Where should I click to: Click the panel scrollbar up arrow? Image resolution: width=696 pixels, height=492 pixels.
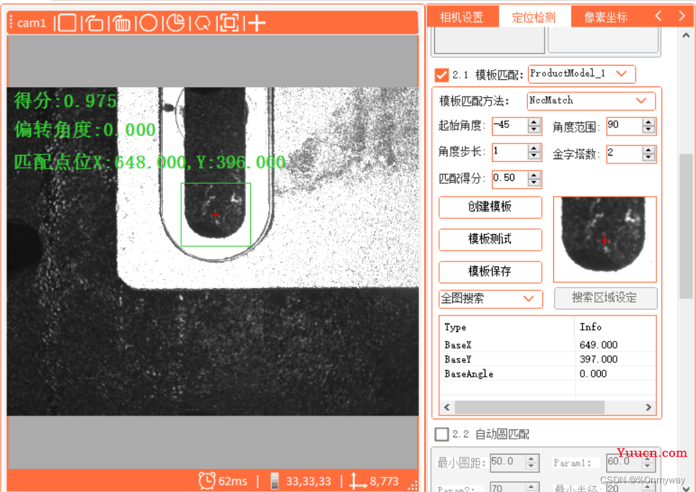coord(686,35)
